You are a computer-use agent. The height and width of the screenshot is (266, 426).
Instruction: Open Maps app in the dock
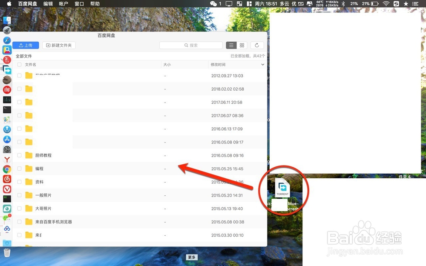[x=7, y=120]
